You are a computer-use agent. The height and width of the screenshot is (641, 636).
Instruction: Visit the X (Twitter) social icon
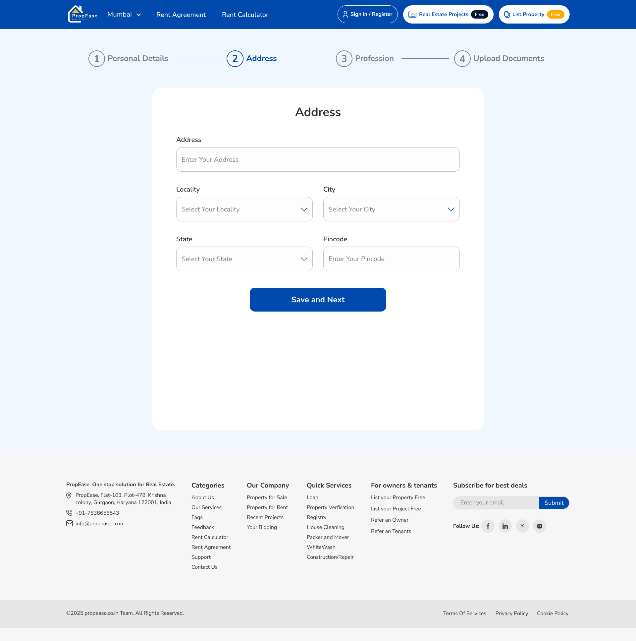(x=522, y=526)
